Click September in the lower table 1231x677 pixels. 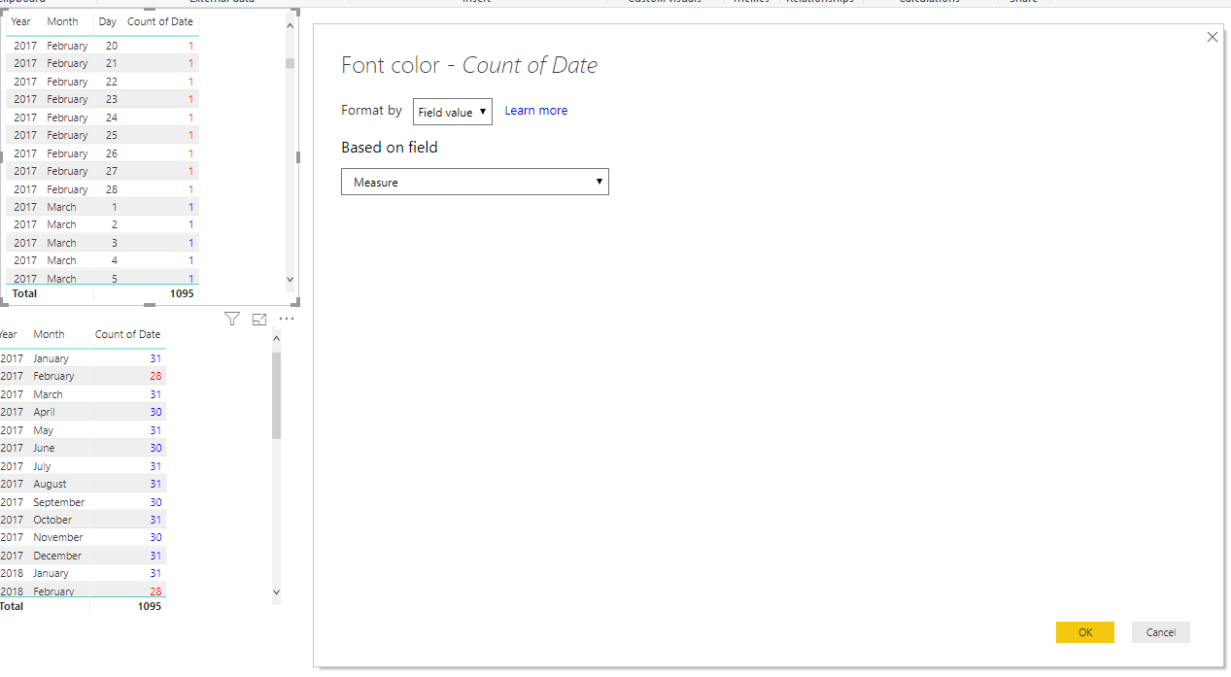[58, 502]
